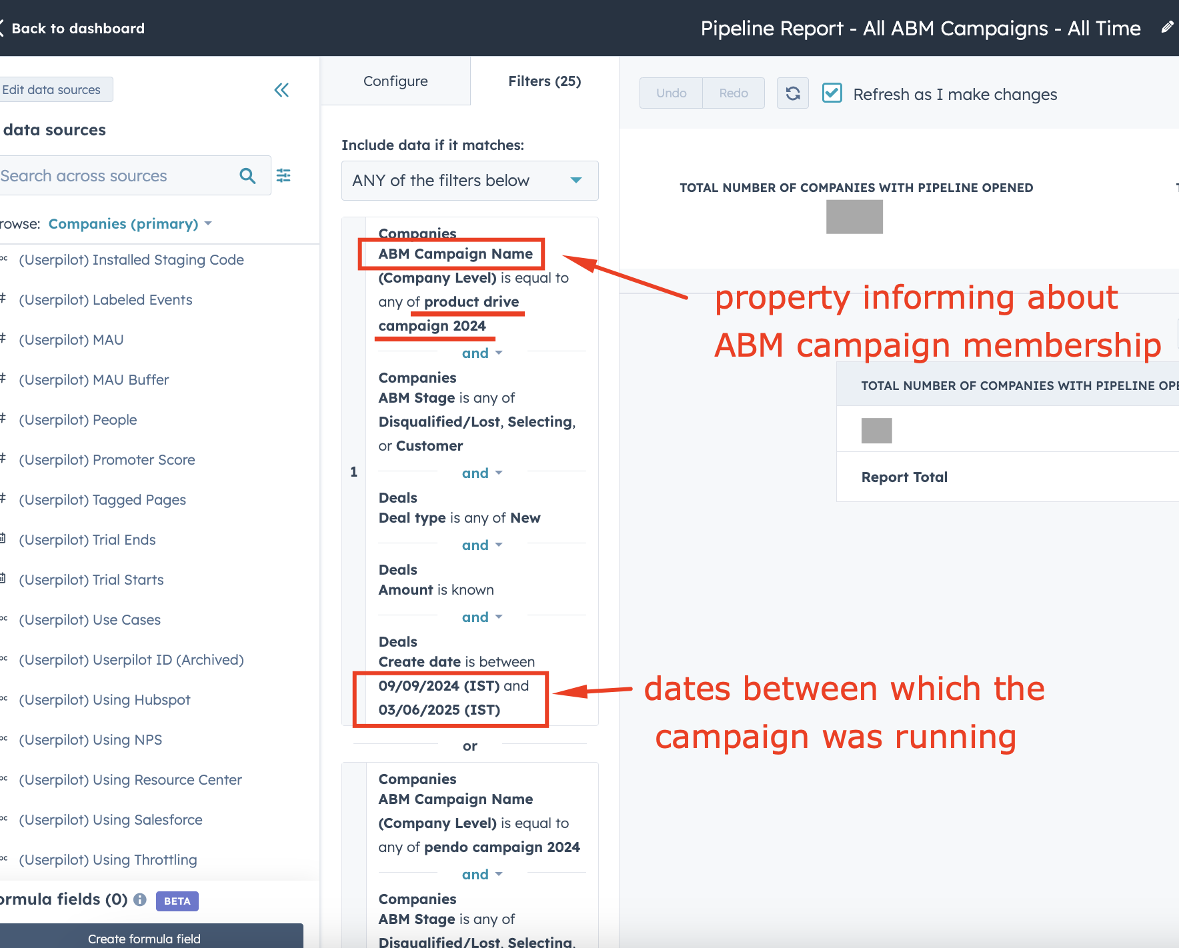Go back using the Back to dashboard arrow

(2, 28)
